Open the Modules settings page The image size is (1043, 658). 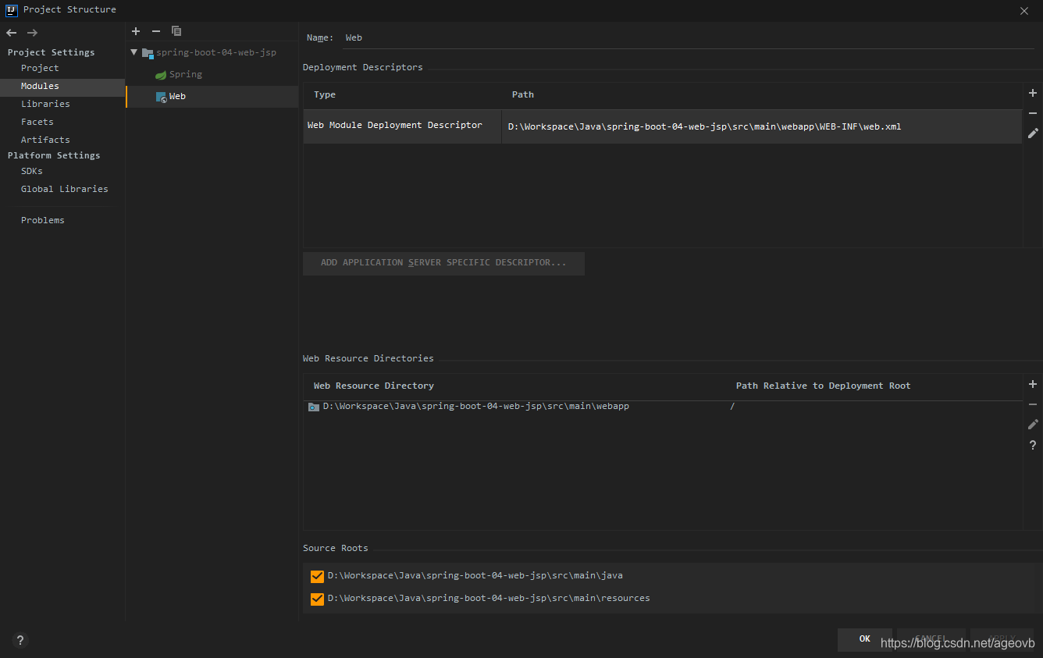[62, 87]
